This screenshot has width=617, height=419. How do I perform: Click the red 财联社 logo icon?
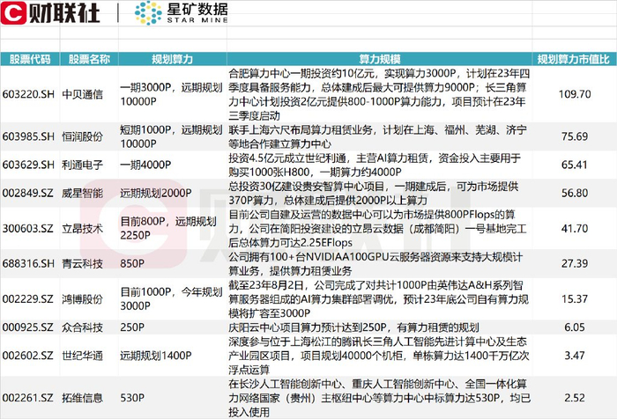click(14, 13)
